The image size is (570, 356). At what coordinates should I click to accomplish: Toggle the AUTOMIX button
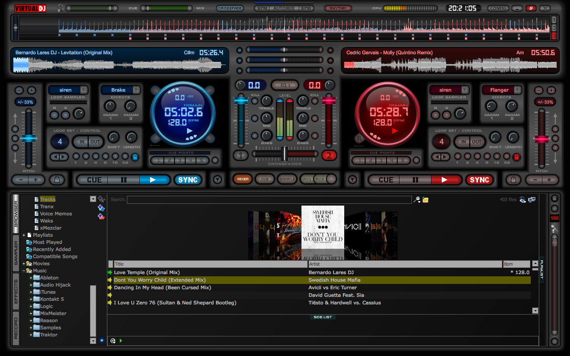[x=285, y=8]
